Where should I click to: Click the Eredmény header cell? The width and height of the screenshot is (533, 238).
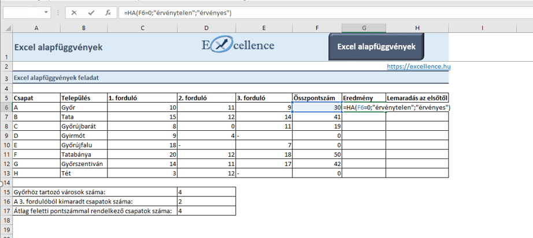(364, 99)
